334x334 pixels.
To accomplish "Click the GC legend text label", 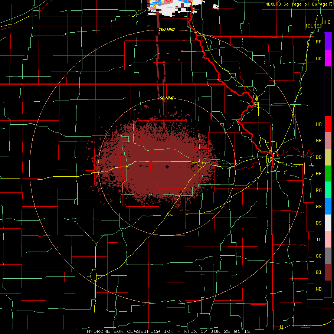I will (x=318, y=256).
